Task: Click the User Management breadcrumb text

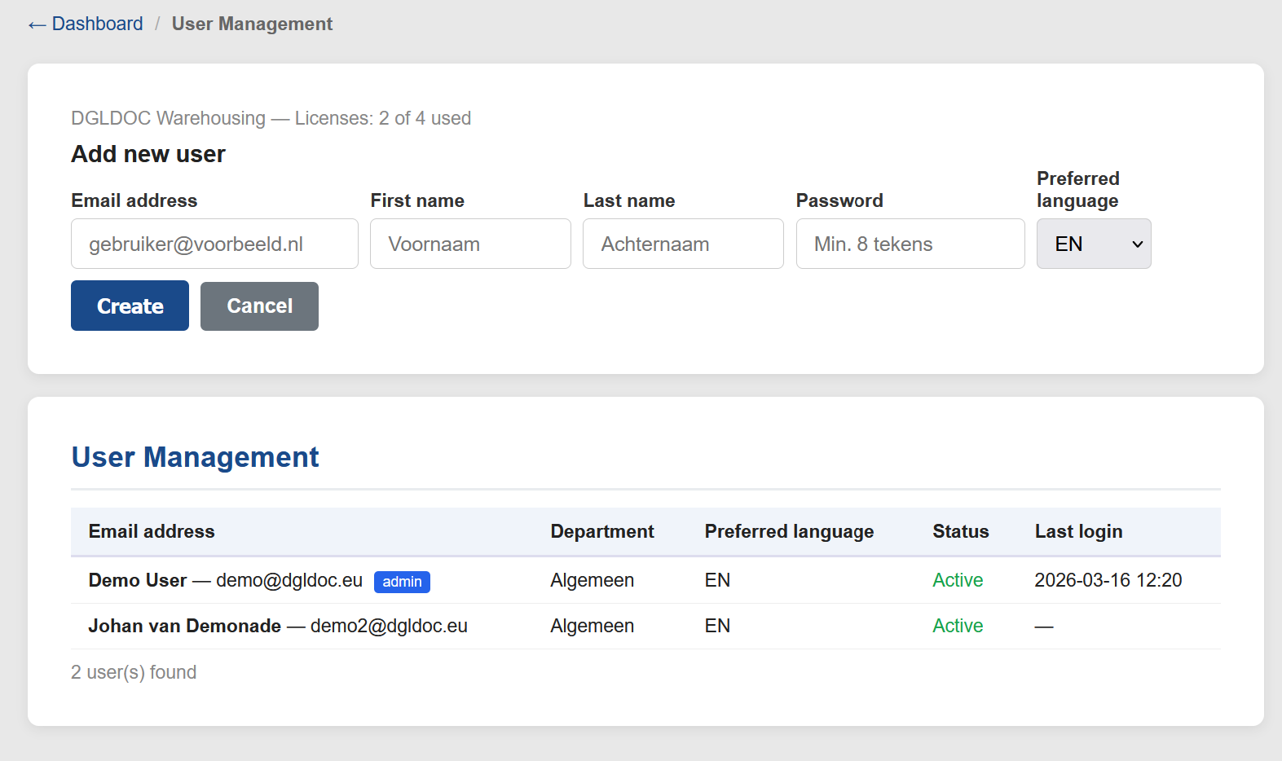Action: (252, 24)
